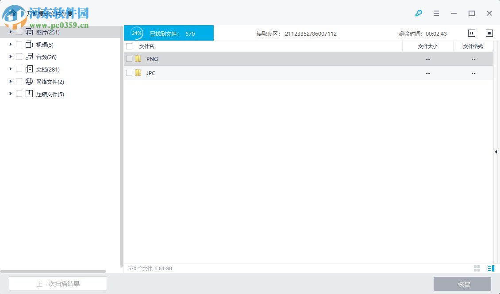Select the list view icon at bottom right

[x=490, y=268]
